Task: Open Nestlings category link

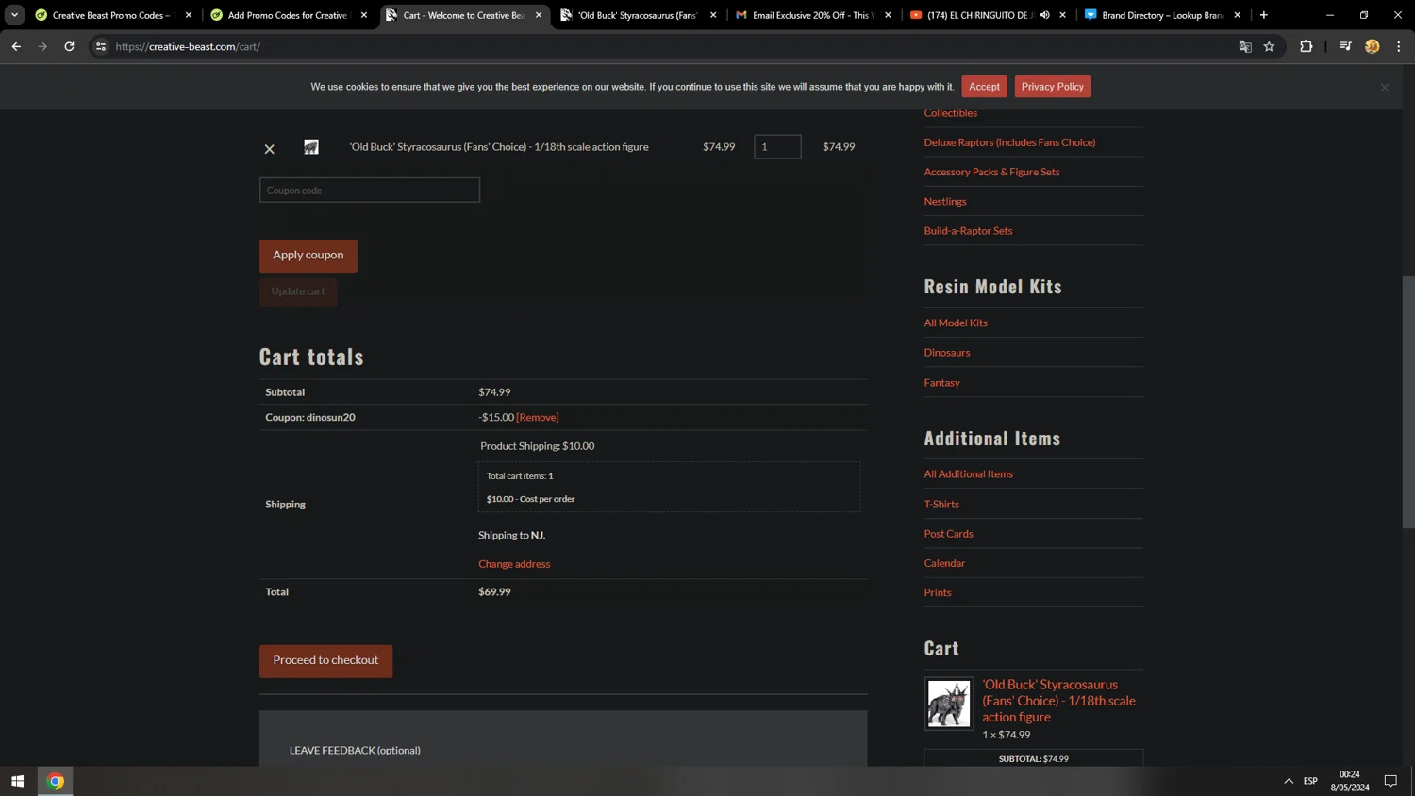Action: point(945,201)
